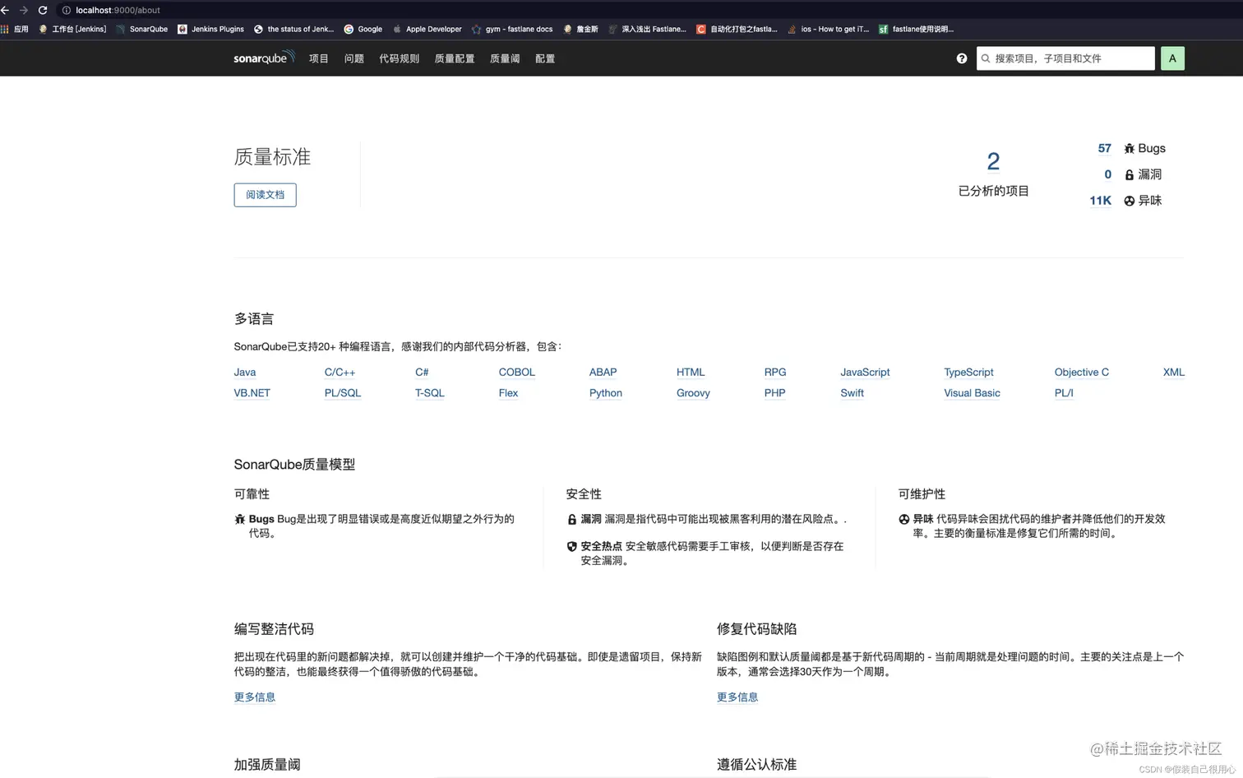Viewport: 1243px width, 778px height.
Task: Open the 配置 menu in the navbar
Action: (545, 58)
